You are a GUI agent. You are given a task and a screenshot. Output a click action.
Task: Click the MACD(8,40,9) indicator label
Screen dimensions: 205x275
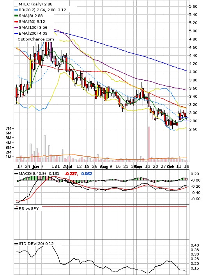tap(32, 174)
